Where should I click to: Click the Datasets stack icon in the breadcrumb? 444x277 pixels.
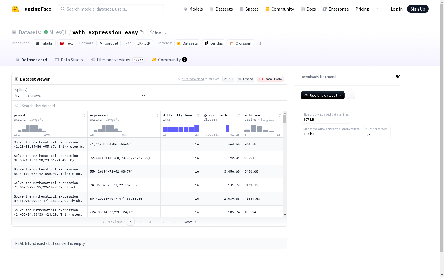[14, 32]
